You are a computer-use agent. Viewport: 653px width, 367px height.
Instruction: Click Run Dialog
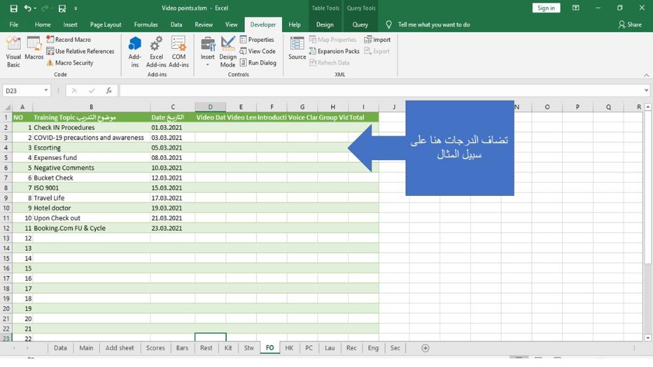click(x=258, y=63)
